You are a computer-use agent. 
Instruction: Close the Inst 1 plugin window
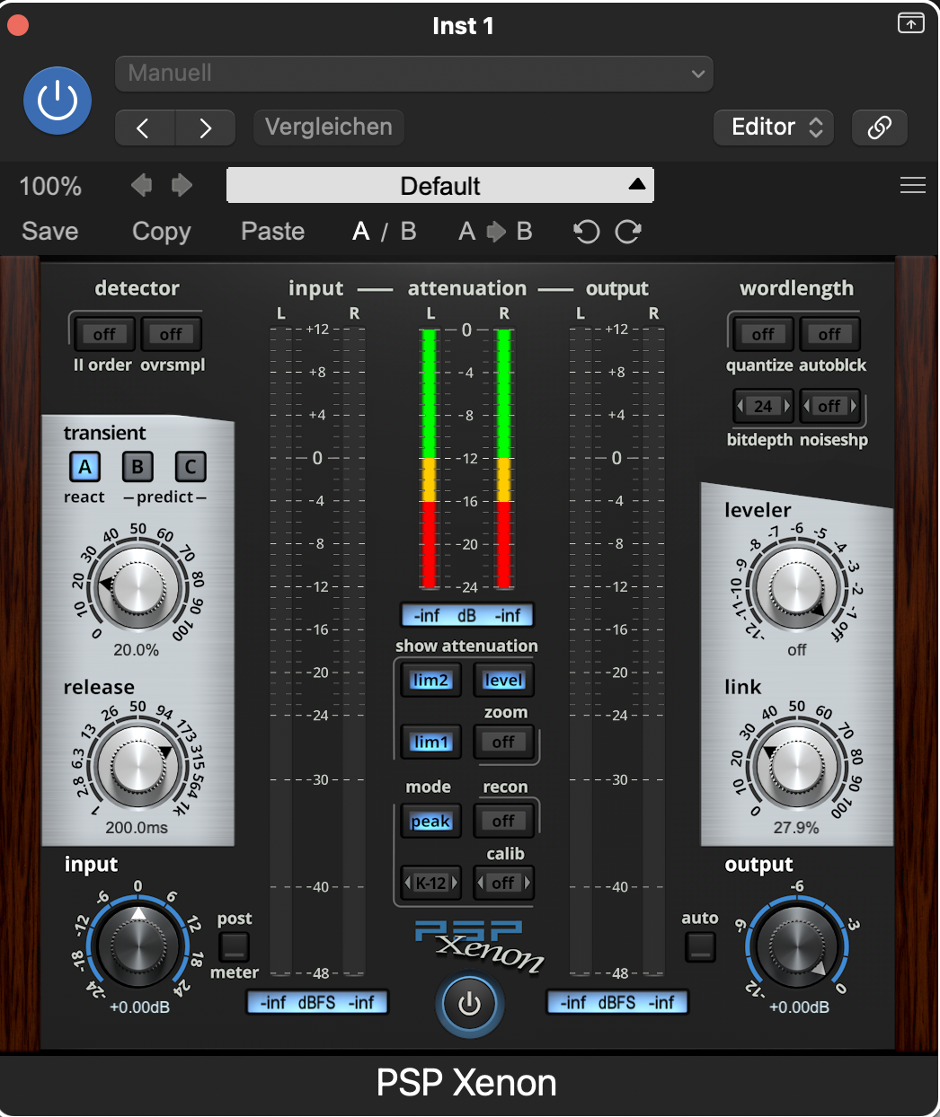pos(18,25)
